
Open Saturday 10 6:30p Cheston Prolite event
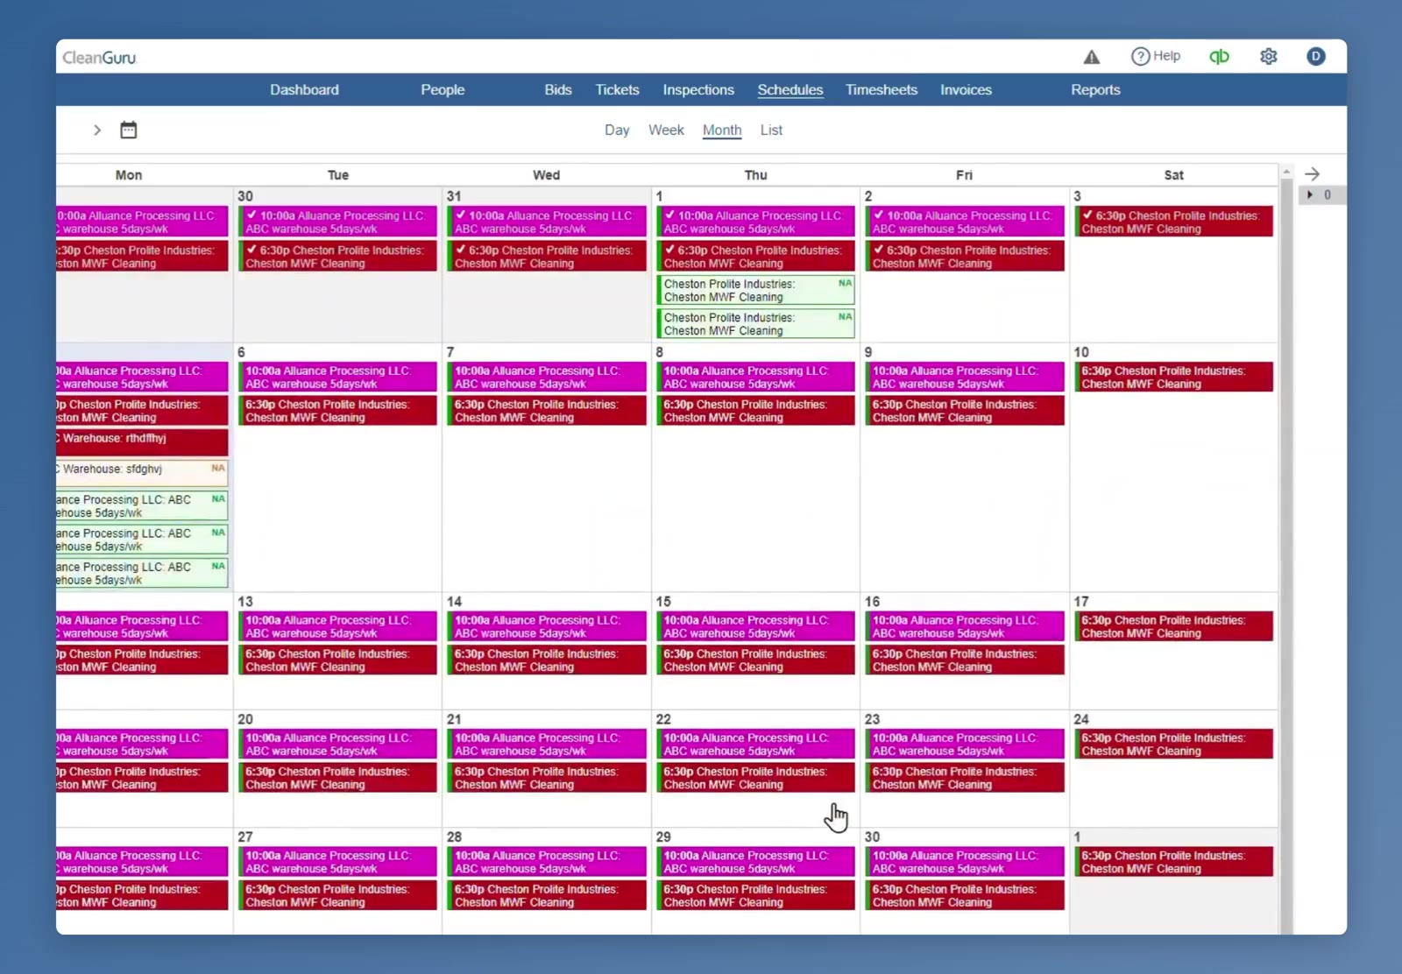(x=1174, y=377)
